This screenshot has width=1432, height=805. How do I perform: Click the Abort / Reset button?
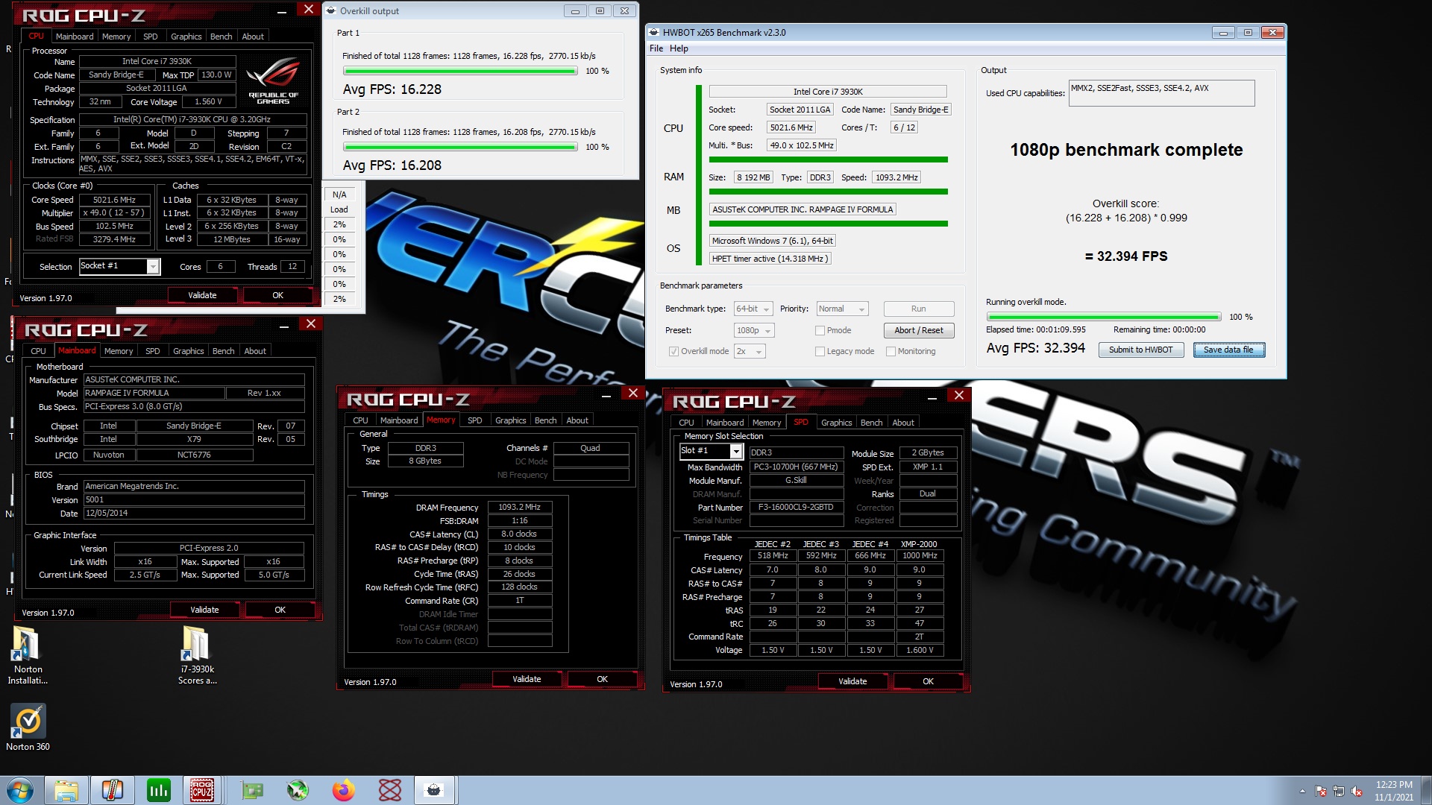click(x=919, y=331)
